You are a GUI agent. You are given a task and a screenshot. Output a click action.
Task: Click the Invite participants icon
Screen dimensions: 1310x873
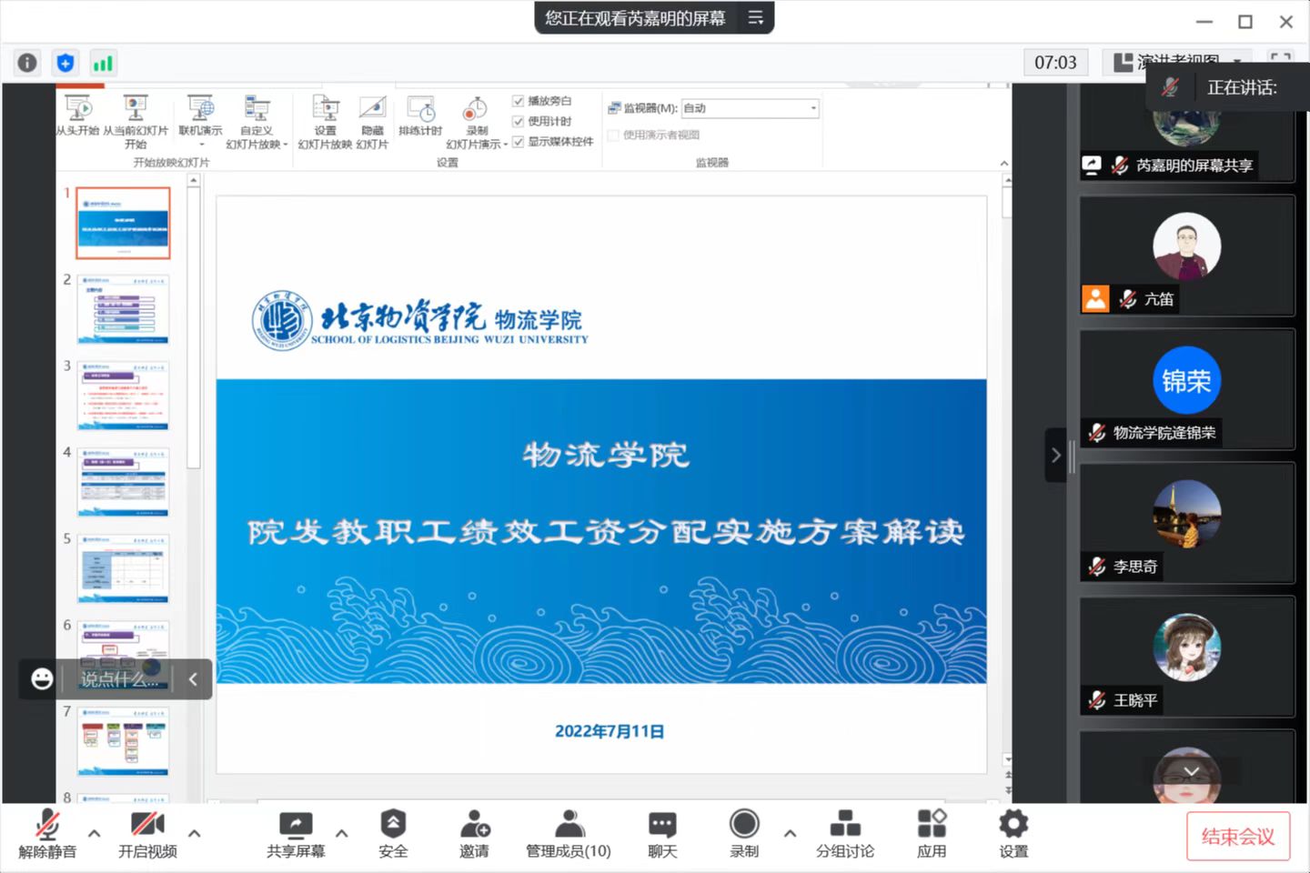point(474,834)
